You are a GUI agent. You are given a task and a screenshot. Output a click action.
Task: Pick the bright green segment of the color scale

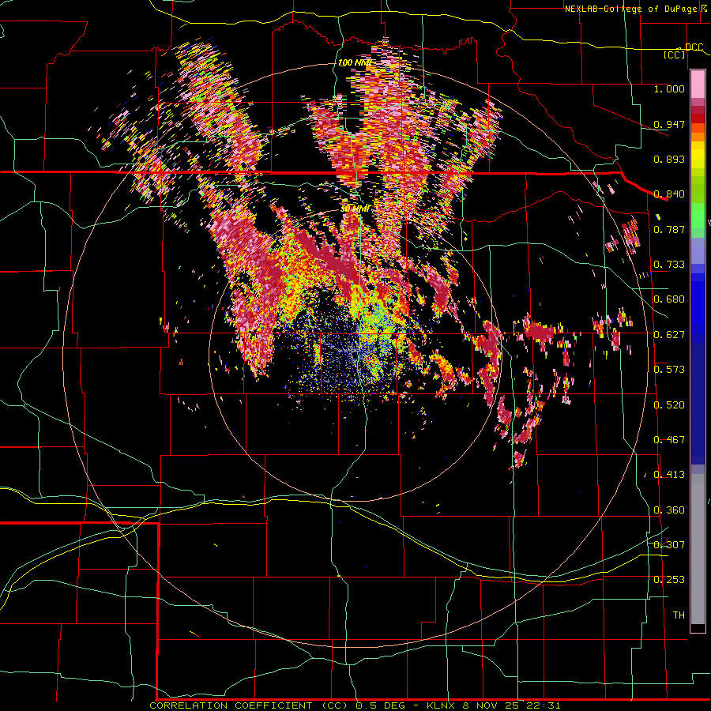[x=698, y=216]
